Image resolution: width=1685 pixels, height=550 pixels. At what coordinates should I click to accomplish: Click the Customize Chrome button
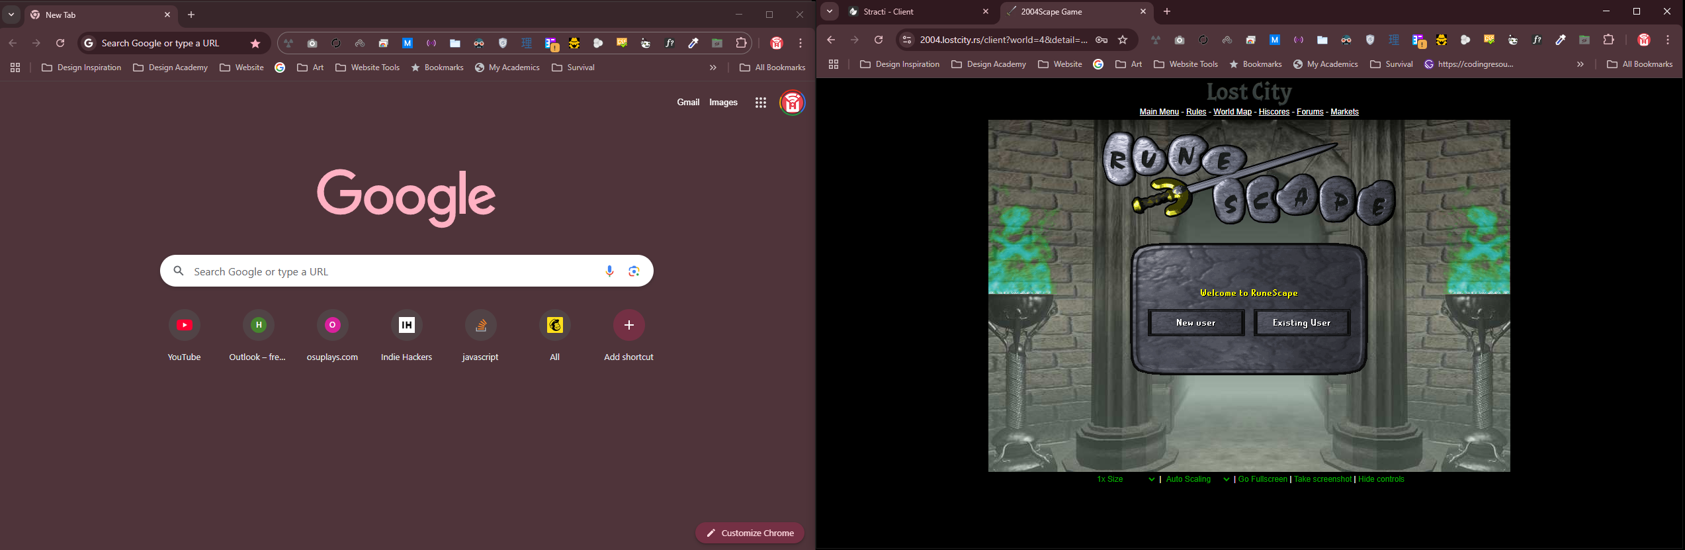750,533
